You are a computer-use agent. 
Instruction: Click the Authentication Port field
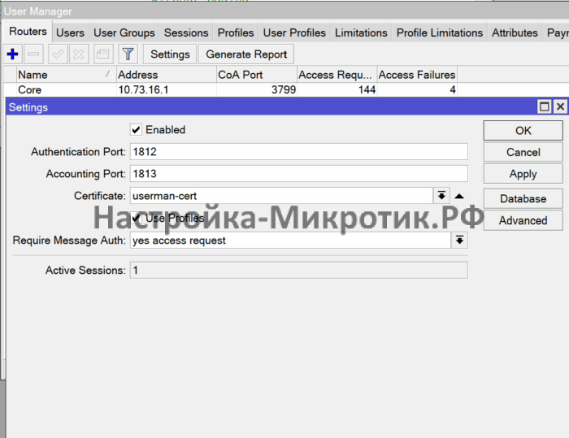[x=299, y=152]
